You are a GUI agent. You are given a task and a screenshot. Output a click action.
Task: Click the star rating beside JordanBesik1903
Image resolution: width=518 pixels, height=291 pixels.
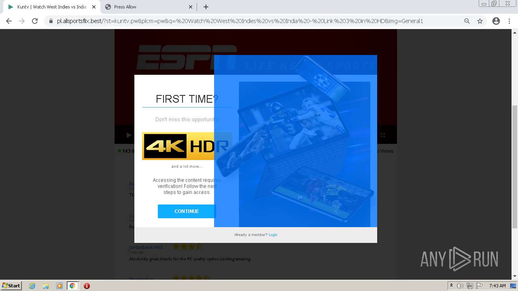pos(187,247)
